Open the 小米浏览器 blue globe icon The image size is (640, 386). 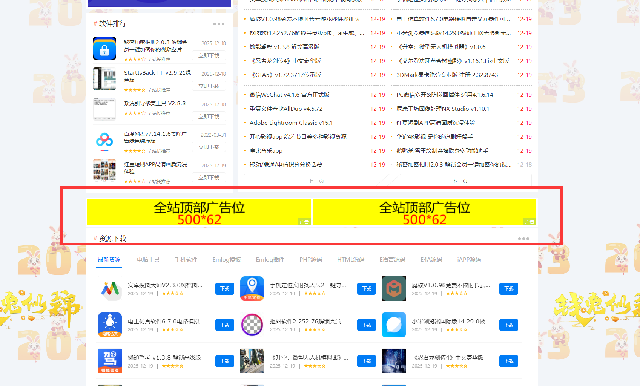394,325
